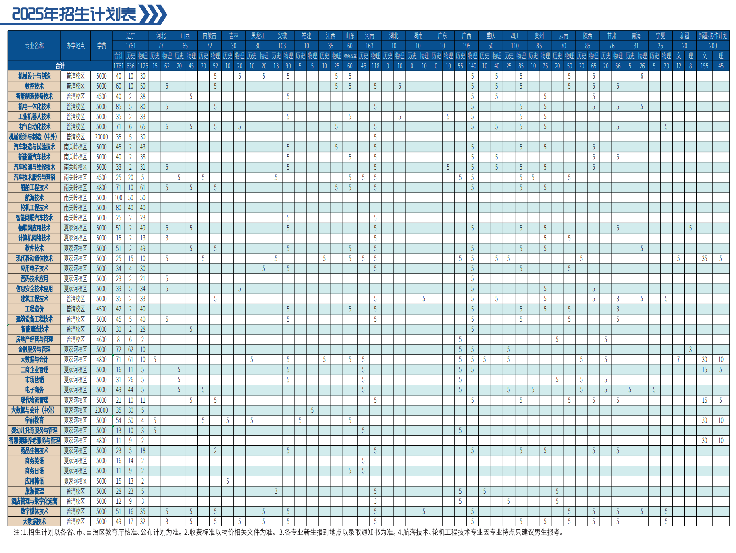Select the '甘肃' province header
736x553 pixels.
[x=612, y=36]
